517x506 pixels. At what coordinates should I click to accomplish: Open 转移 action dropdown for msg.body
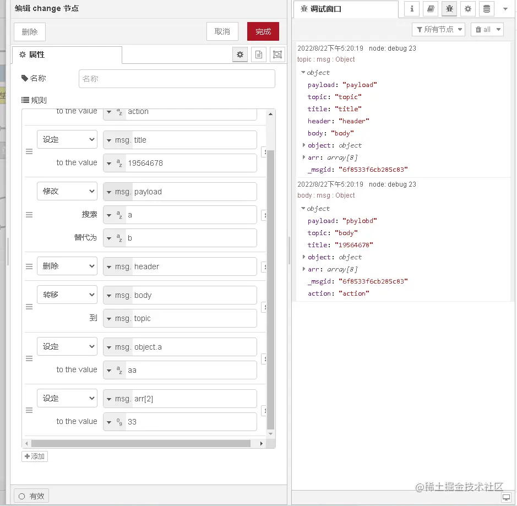(67, 295)
